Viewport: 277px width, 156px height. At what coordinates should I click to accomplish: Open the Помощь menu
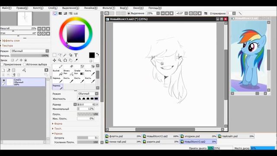(155, 8)
